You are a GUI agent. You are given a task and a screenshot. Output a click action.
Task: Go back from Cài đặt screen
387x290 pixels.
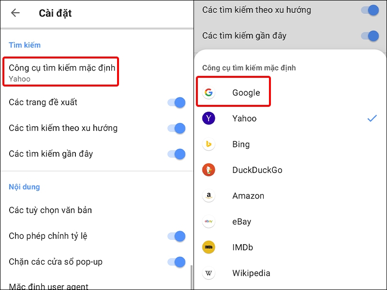[x=15, y=13]
